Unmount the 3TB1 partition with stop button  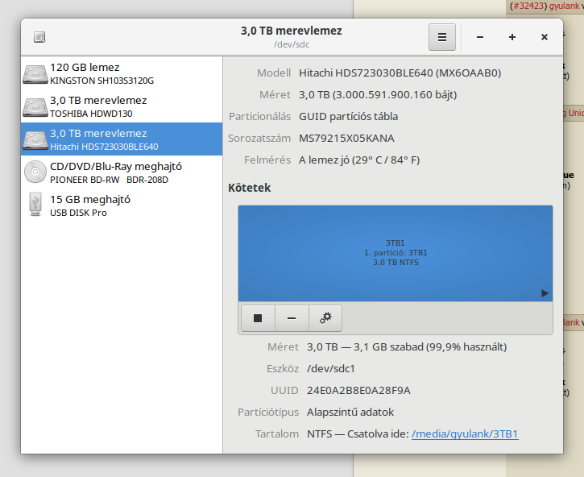(258, 318)
